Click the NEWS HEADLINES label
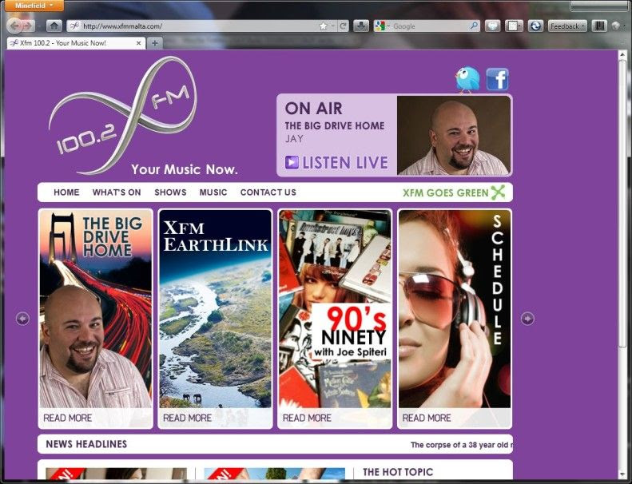The width and height of the screenshot is (632, 484). pos(86,444)
